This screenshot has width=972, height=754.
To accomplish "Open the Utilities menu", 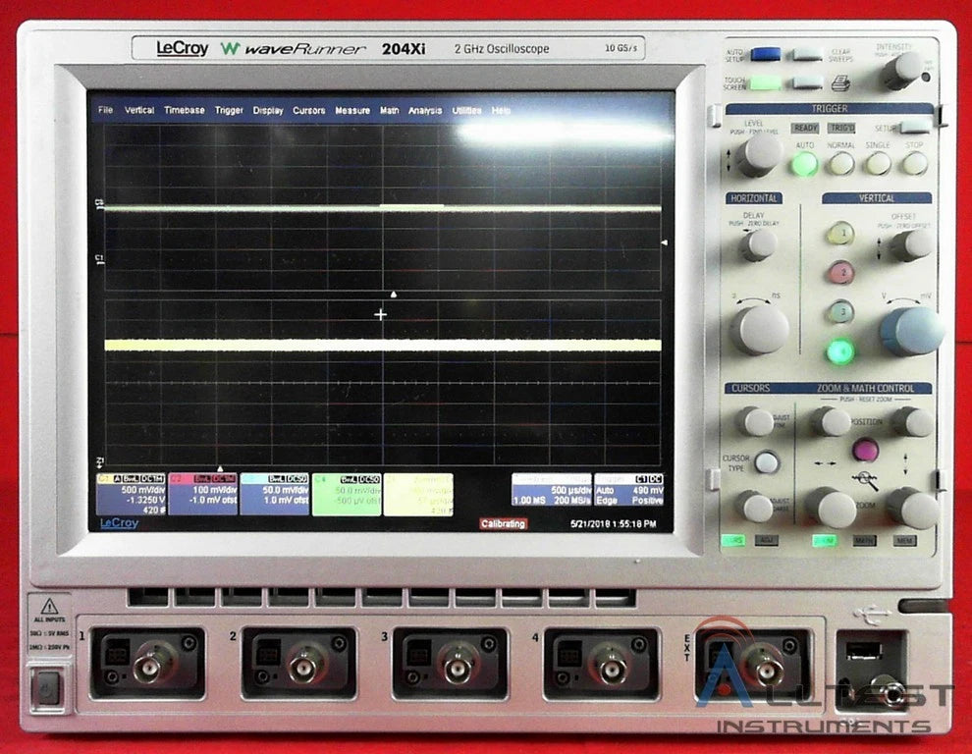I will click(466, 111).
